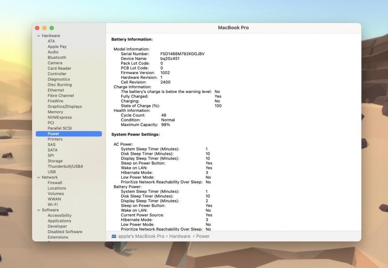Click Power in the path bar
The height and width of the screenshot is (268, 388).
click(x=203, y=236)
